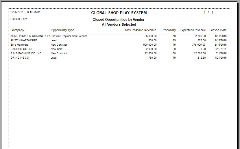Click the timestamp 8:49:44AM
The height and width of the screenshot is (149, 240).
coord(34,12)
